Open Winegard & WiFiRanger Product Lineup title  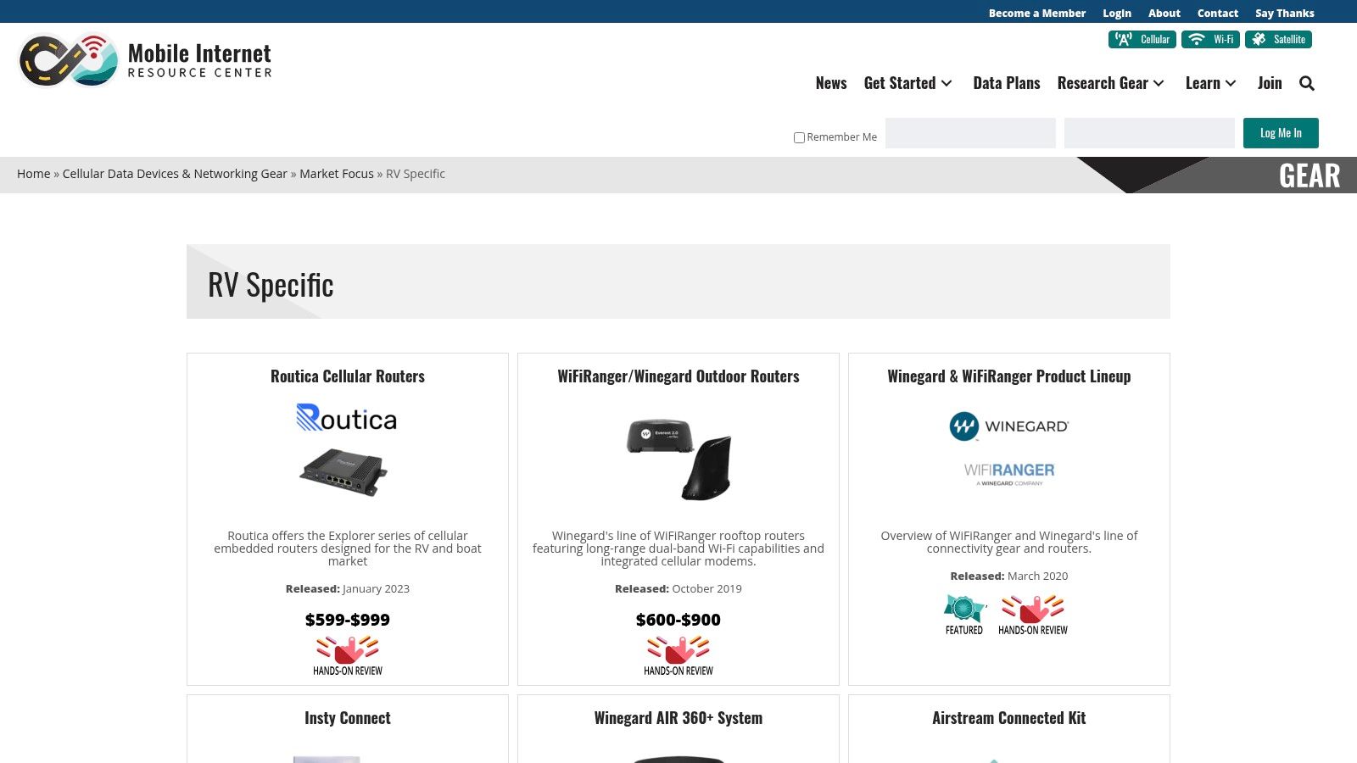click(x=1009, y=376)
